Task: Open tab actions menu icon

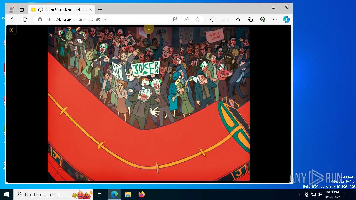Action: [x=22, y=10]
